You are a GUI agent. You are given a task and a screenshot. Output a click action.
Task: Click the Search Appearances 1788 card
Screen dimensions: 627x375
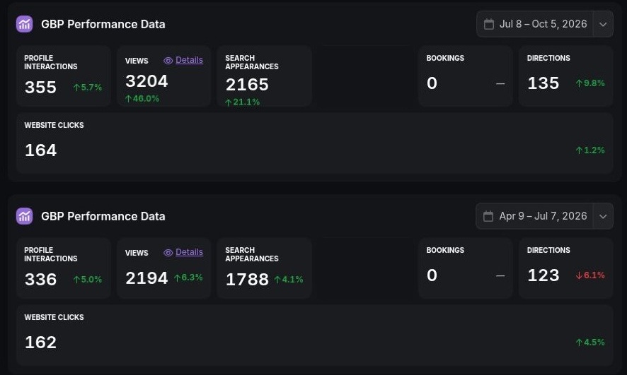(264, 268)
